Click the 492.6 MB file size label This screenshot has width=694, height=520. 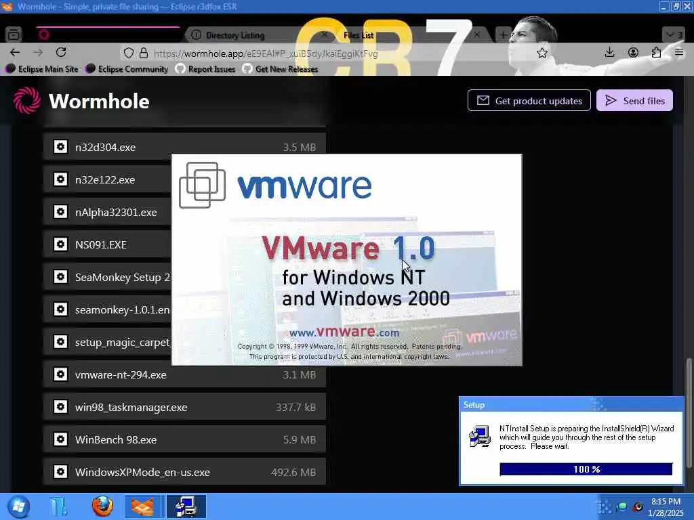pos(293,472)
